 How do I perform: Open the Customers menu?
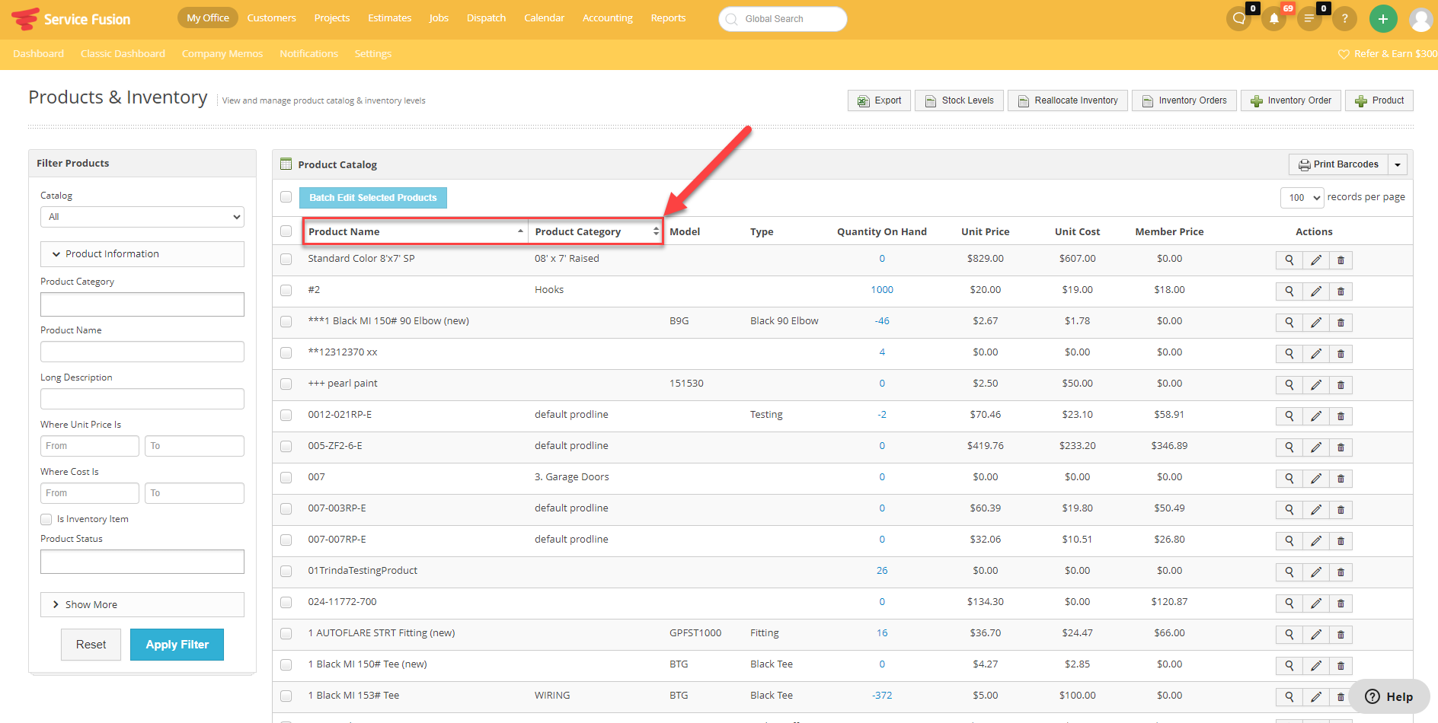click(x=272, y=18)
